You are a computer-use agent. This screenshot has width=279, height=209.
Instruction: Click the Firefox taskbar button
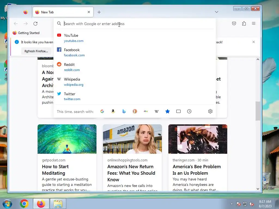point(41,204)
